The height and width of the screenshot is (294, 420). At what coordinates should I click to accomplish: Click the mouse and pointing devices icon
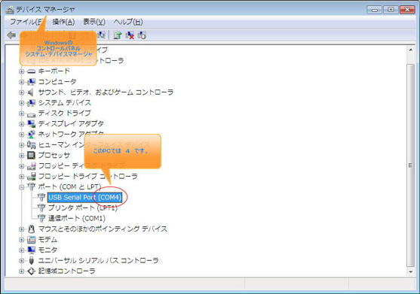(x=32, y=229)
